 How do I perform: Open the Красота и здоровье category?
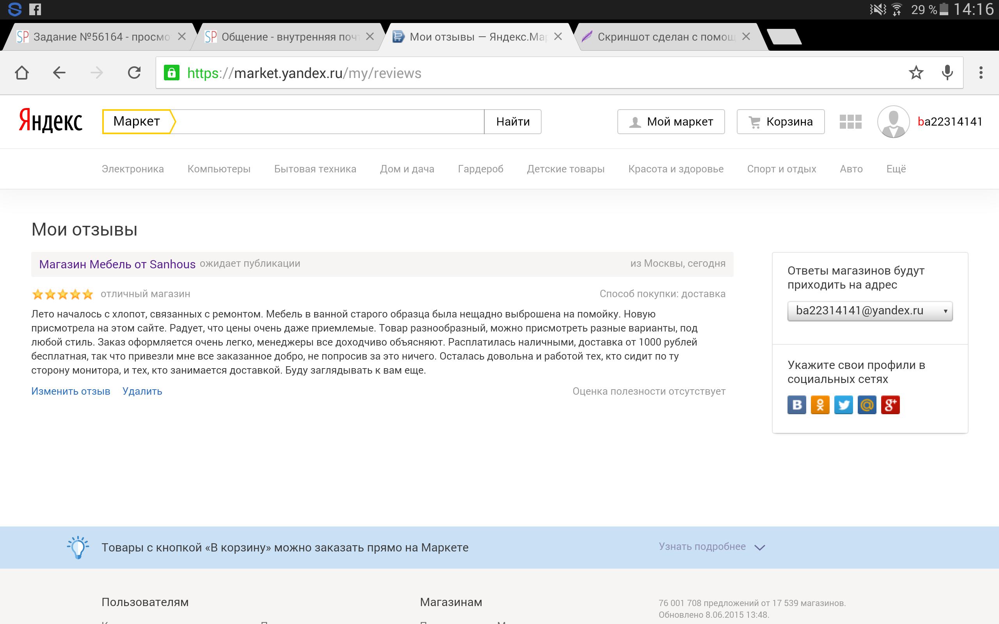676,169
